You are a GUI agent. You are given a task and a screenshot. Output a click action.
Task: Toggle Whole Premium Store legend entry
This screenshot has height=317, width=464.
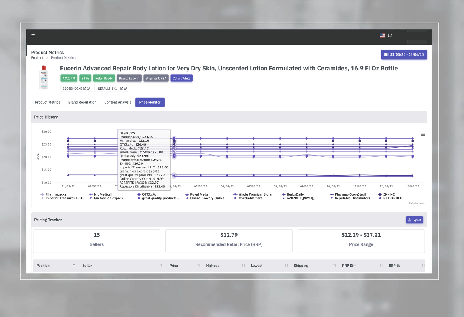252,194
